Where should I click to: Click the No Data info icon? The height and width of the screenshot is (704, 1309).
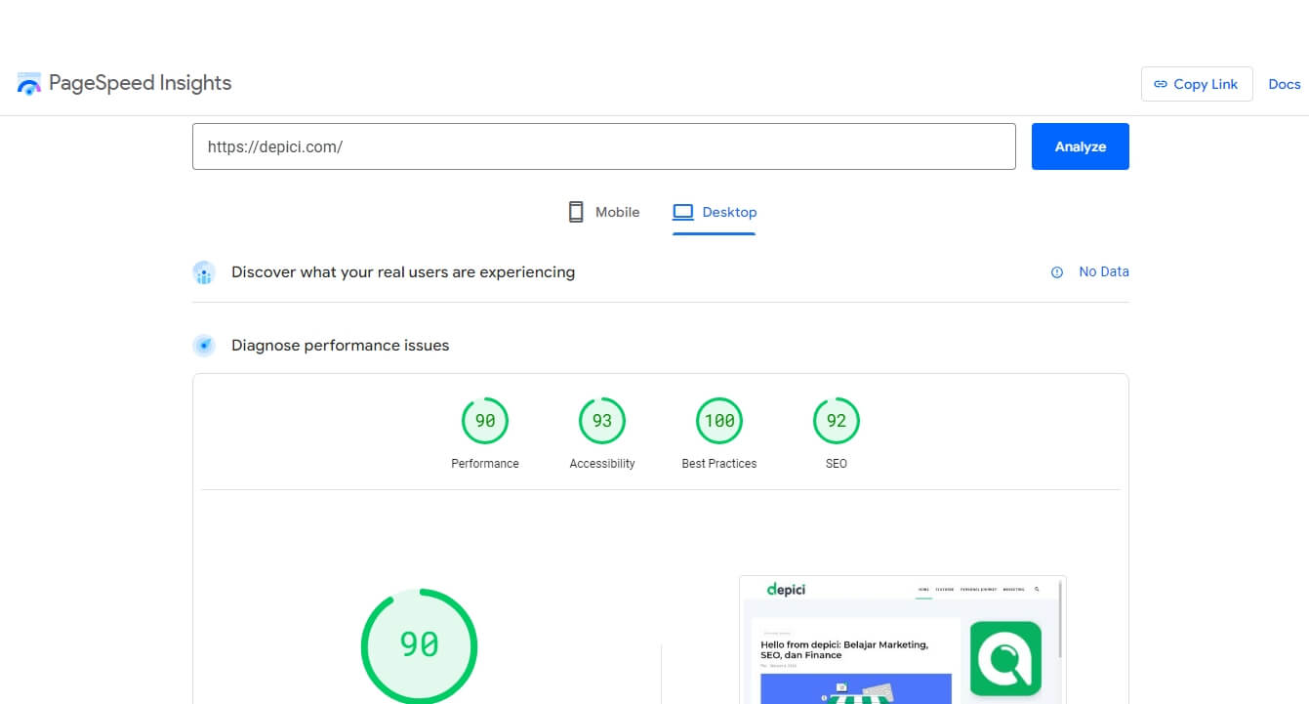[1056, 272]
